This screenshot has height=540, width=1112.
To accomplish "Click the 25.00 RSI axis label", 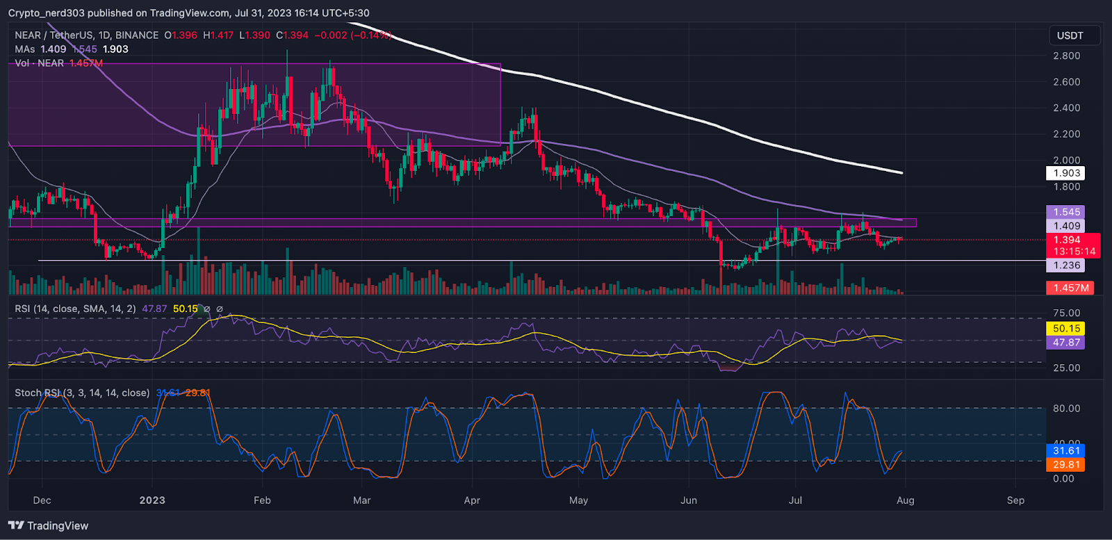I will point(1067,368).
